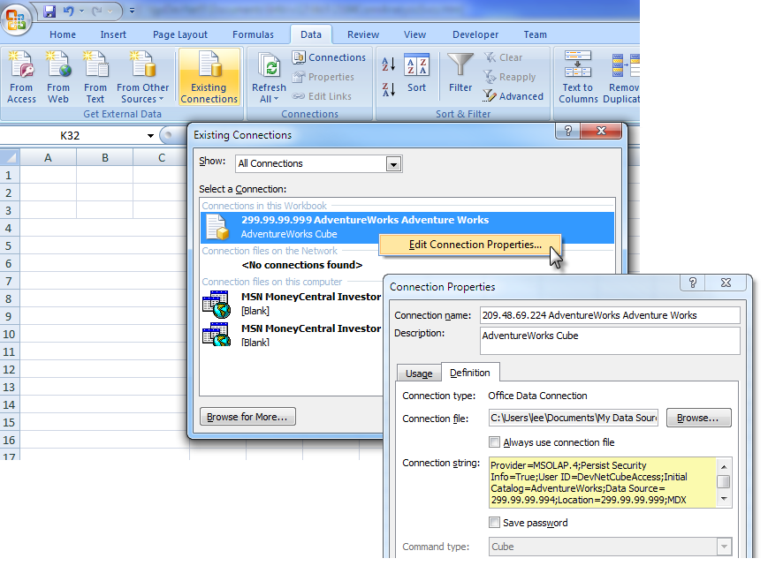Import data From Text
Viewport: 768px width, 581px height.
coord(95,77)
